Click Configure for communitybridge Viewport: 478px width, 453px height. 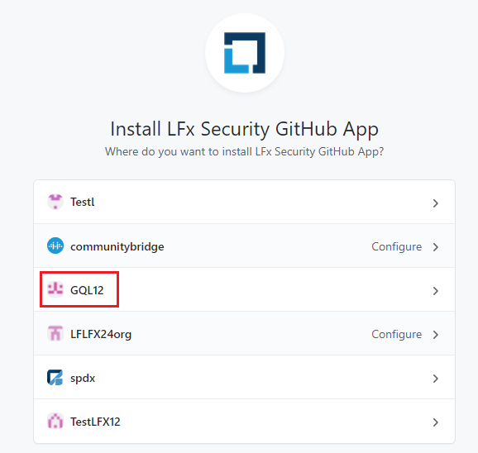coord(397,247)
